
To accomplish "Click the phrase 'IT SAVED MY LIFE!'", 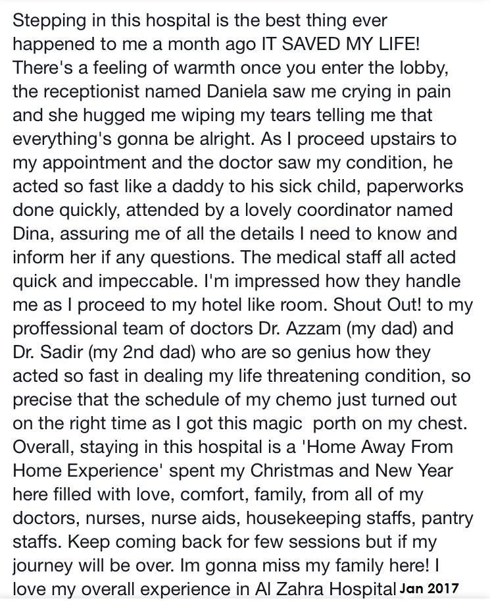I will pos(339,44).
